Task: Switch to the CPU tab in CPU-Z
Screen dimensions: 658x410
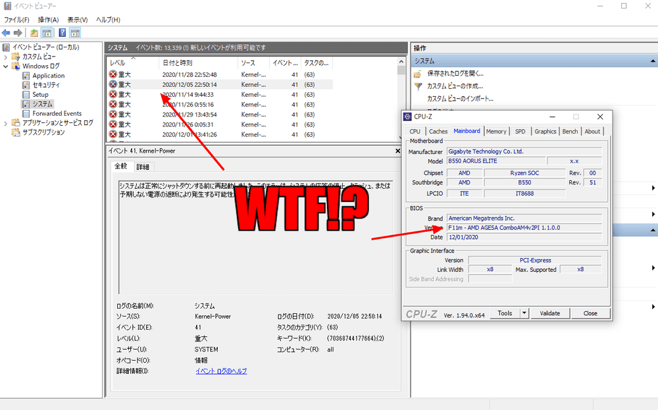Action: click(x=415, y=132)
